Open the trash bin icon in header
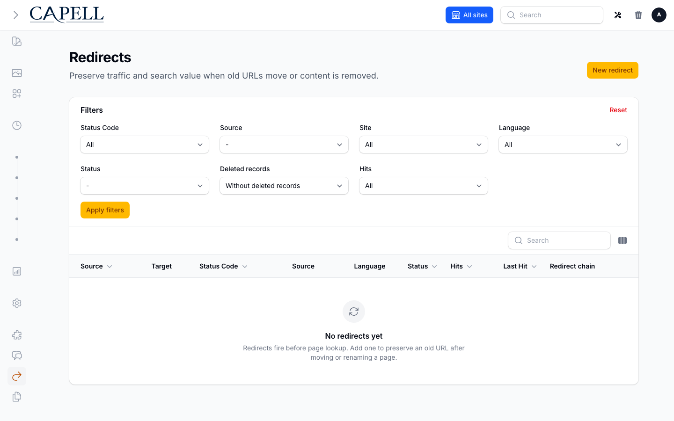This screenshot has width=674, height=421. click(x=638, y=15)
